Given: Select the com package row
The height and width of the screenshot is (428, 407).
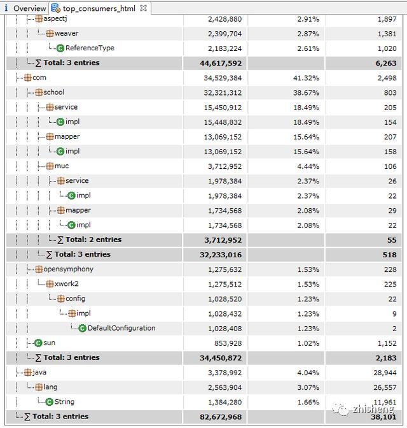Looking at the screenshot, I should pos(39,78).
